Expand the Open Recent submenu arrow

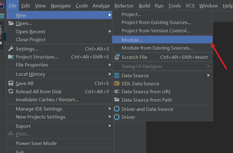click(110, 31)
